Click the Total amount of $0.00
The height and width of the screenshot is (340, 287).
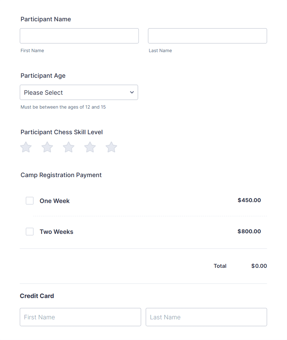259,266
